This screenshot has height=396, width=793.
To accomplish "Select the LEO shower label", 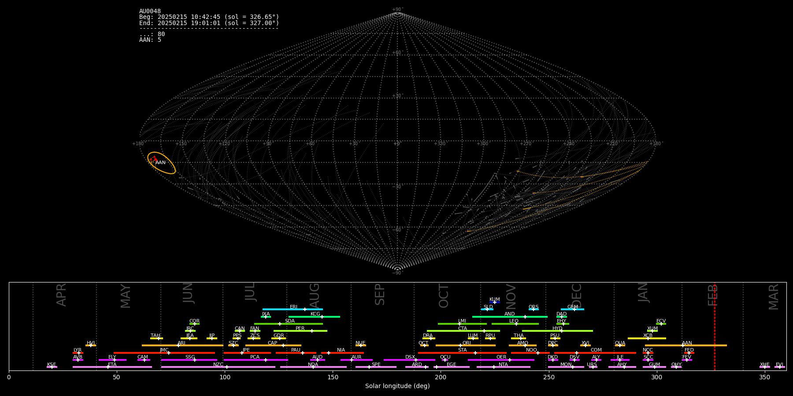I will point(514,321).
